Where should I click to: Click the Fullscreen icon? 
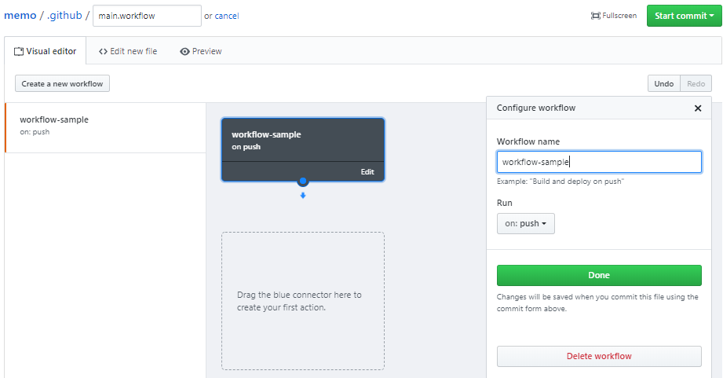tap(595, 16)
